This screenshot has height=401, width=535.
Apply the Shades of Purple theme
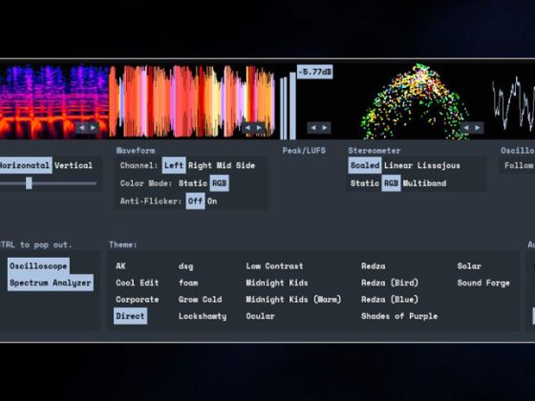tap(399, 316)
